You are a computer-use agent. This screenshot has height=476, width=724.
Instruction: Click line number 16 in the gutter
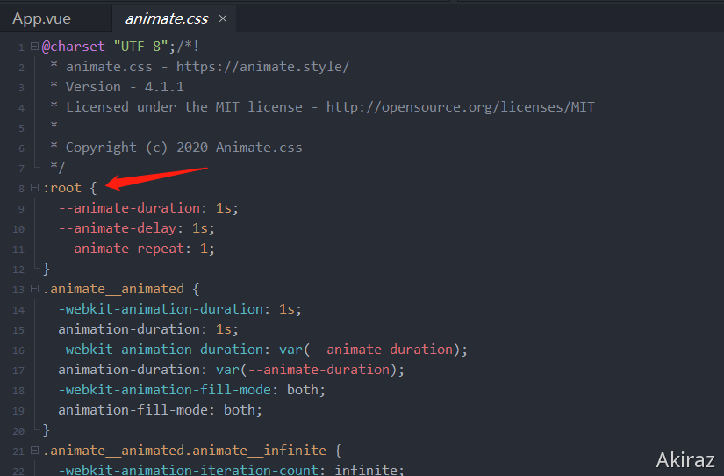(x=19, y=350)
